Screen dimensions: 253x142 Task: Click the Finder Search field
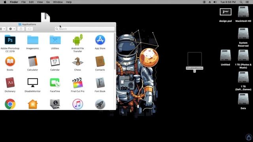pos(85,29)
